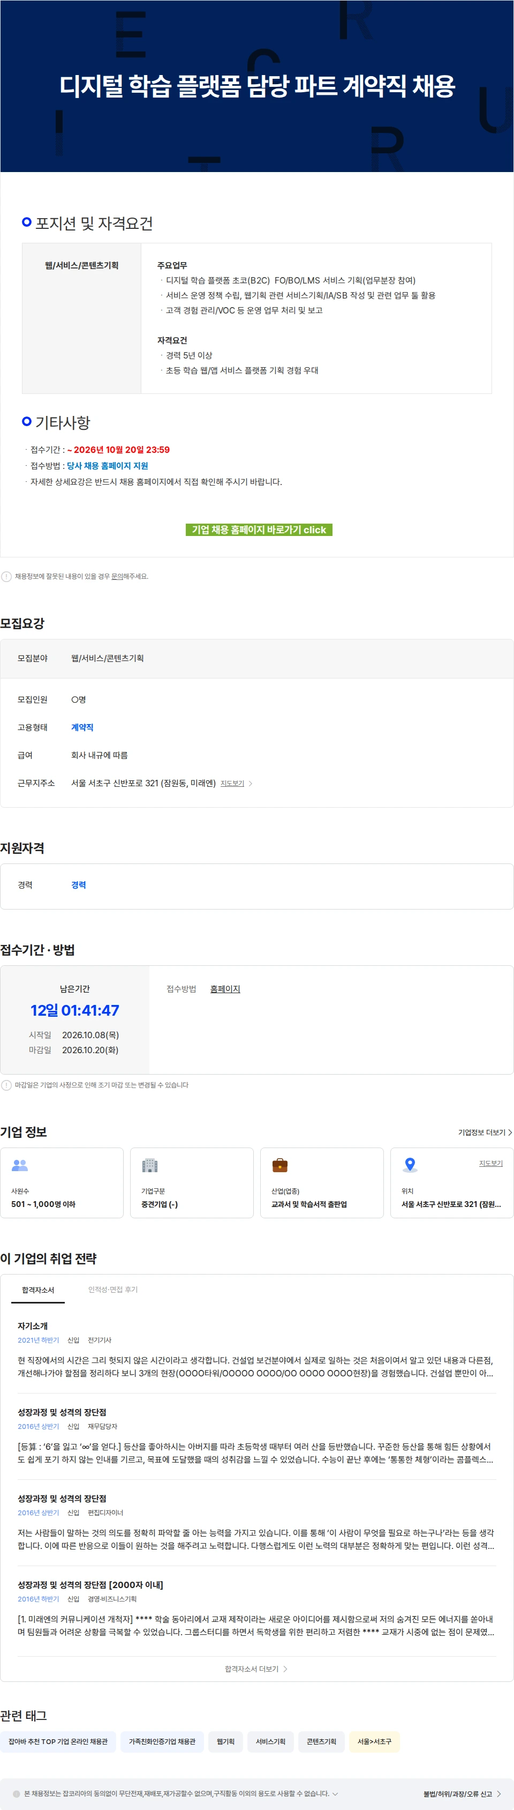514x1810 pixels.
Task: Click the 사원수 people icon
Action: click(x=20, y=1165)
